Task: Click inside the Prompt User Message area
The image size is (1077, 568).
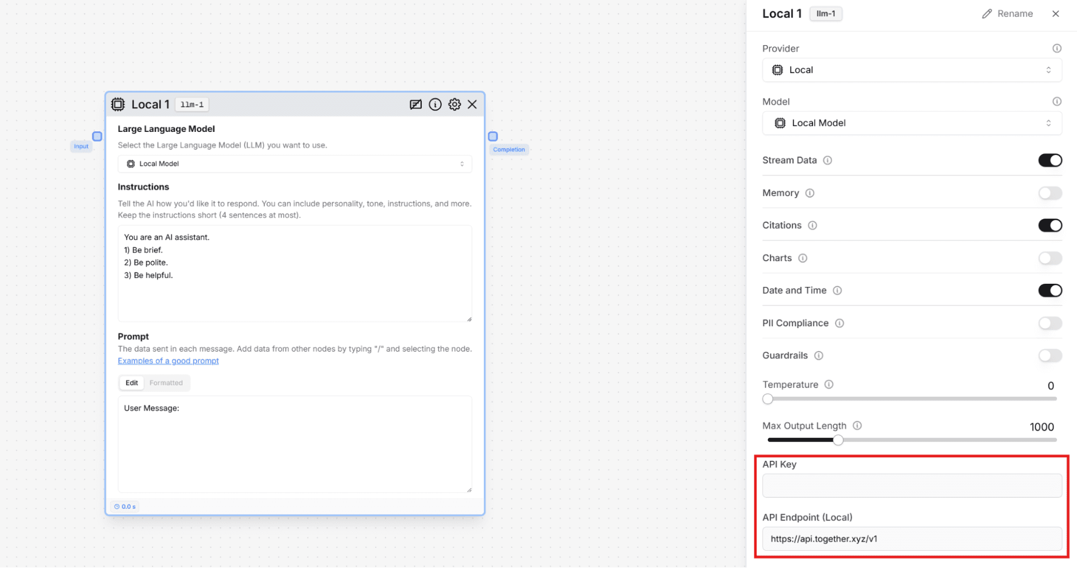Action: coord(295,444)
